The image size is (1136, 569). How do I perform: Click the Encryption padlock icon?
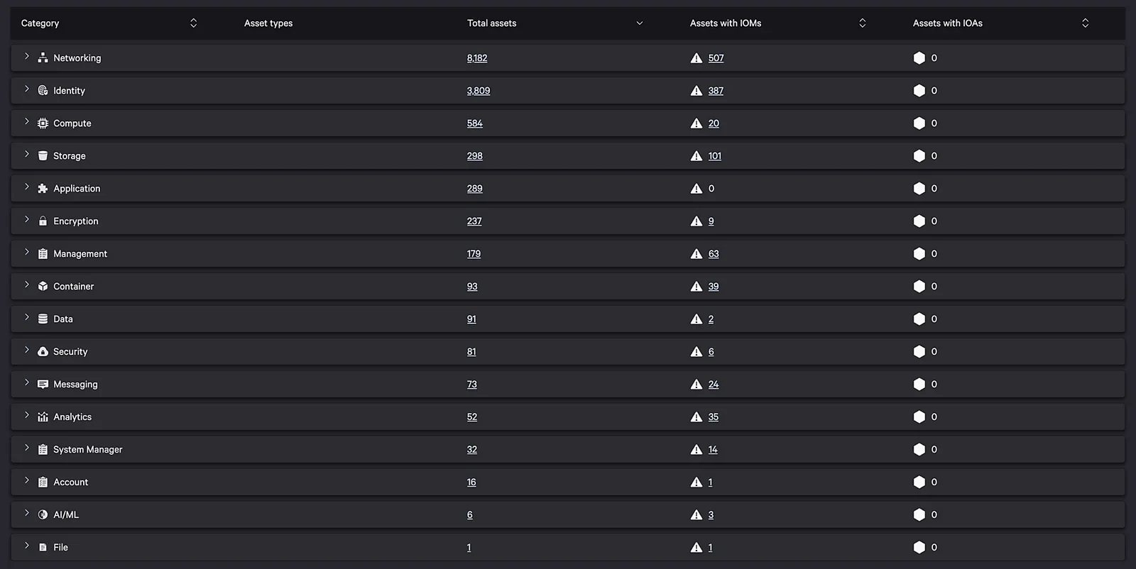pyautogui.click(x=43, y=221)
